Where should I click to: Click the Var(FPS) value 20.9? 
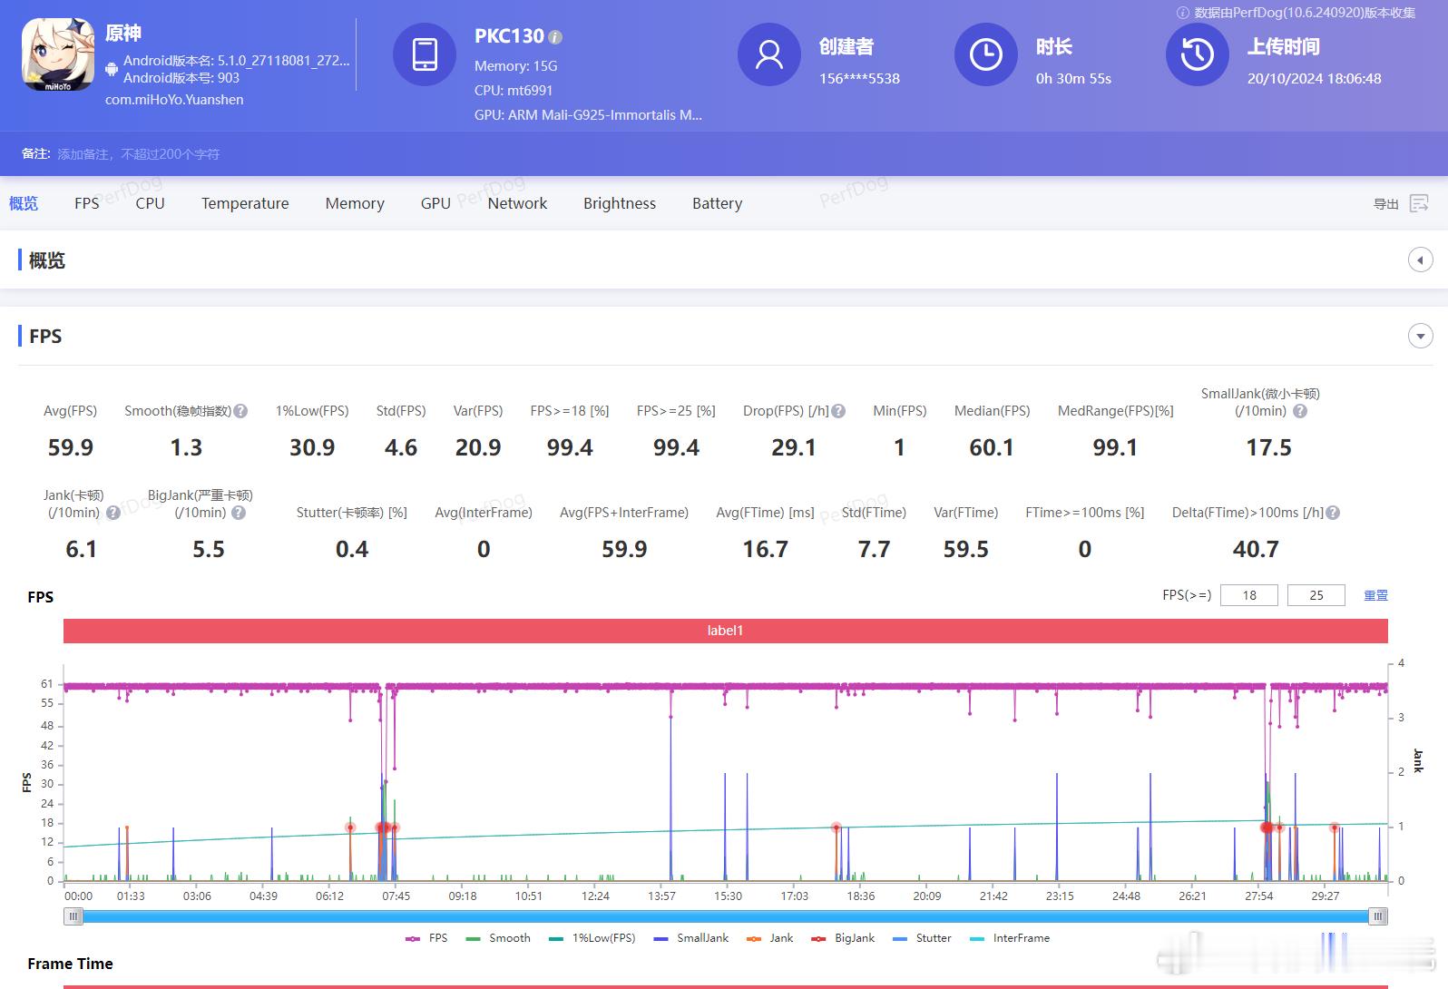tap(478, 447)
